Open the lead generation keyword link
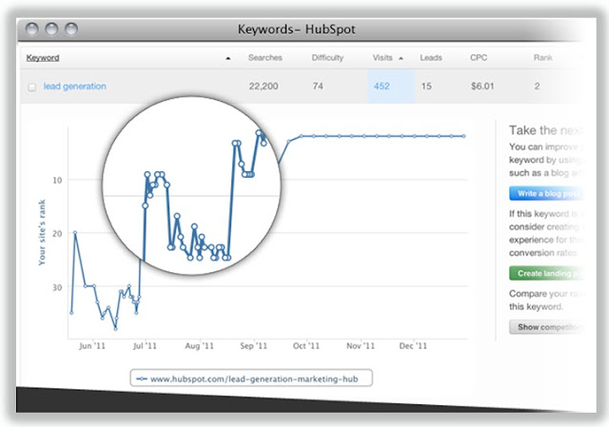Image resolution: width=609 pixels, height=427 pixels. 74,87
